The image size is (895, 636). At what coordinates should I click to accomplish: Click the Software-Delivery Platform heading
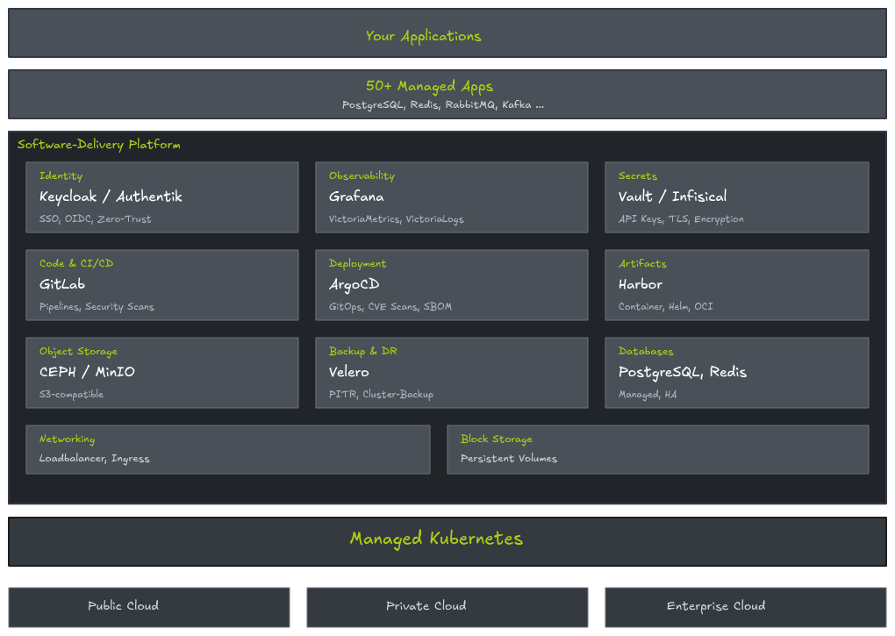click(99, 145)
